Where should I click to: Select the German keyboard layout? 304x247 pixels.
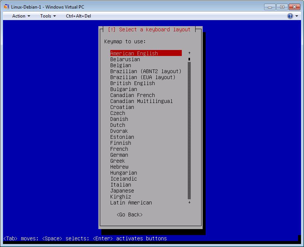pyautogui.click(x=119, y=155)
